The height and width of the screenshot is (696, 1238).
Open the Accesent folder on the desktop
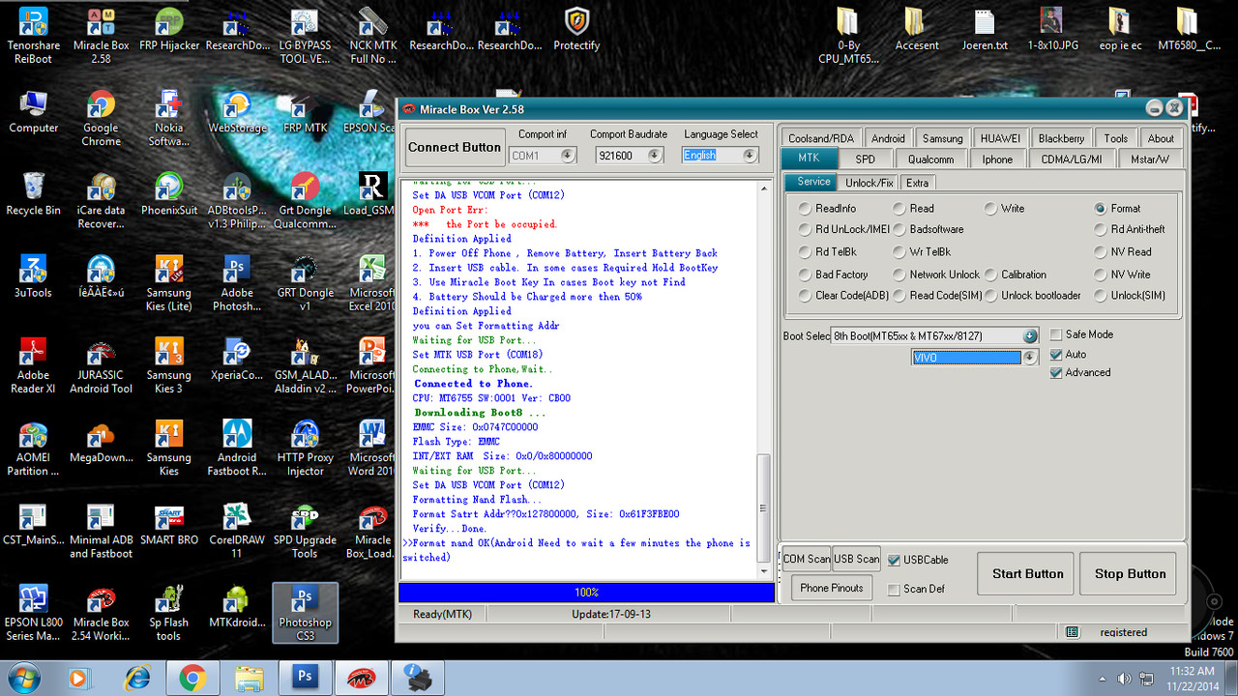click(x=917, y=29)
